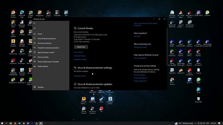Screen dimensions: 223x125
Task: Select Tabletop Simulator desktop icon
Action: point(22,43)
